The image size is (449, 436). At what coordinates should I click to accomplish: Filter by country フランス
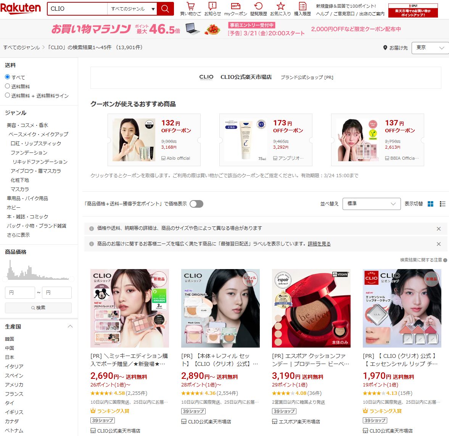coord(14,394)
